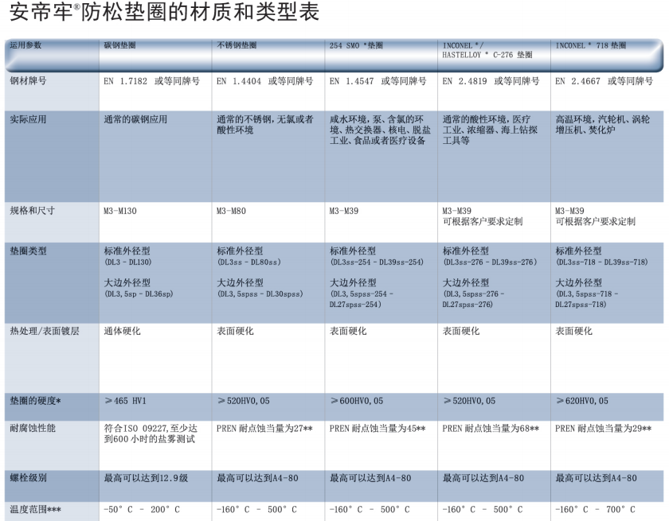Click the 通体硬化 heat treatment cell

click(x=122, y=331)
